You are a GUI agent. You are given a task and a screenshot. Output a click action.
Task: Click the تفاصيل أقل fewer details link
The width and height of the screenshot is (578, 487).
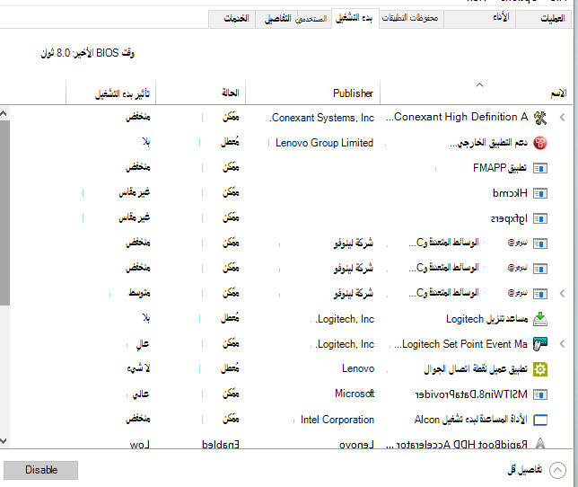pos(524,470)
